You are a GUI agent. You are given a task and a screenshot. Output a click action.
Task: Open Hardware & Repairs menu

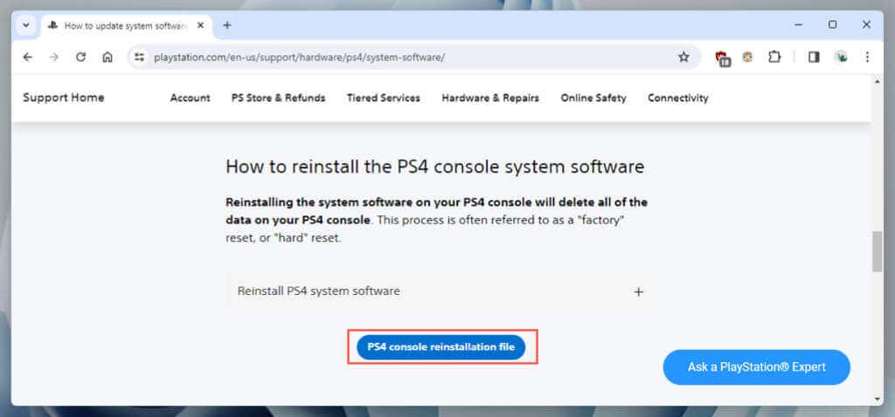(x=489, y=98)
